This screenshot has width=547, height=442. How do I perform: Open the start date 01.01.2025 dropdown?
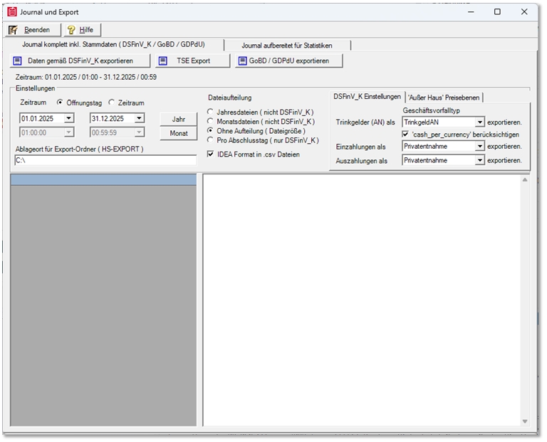pyautogui.click(x=68, y=118)
